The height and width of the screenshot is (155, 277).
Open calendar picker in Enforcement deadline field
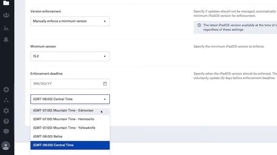(x=105, y=84)
